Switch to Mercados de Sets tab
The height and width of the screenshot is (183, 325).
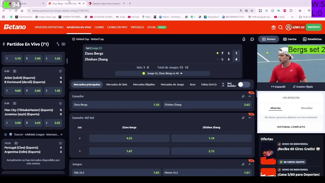click(x=117, y=84)
